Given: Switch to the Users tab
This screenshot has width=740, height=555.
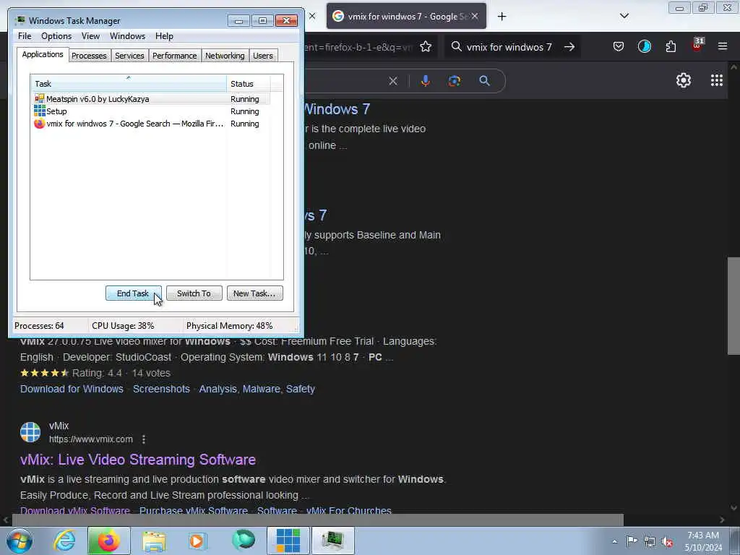Looking at the screenshot, I should (262, 56).
